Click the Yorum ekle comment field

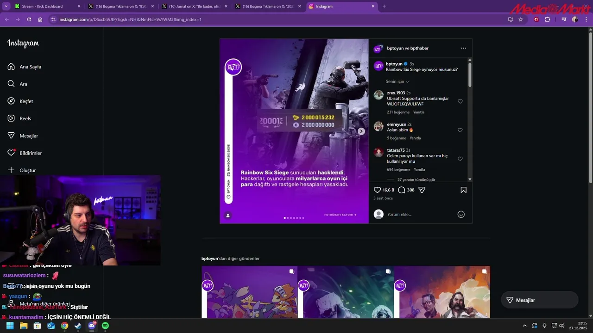click(419, 214)
